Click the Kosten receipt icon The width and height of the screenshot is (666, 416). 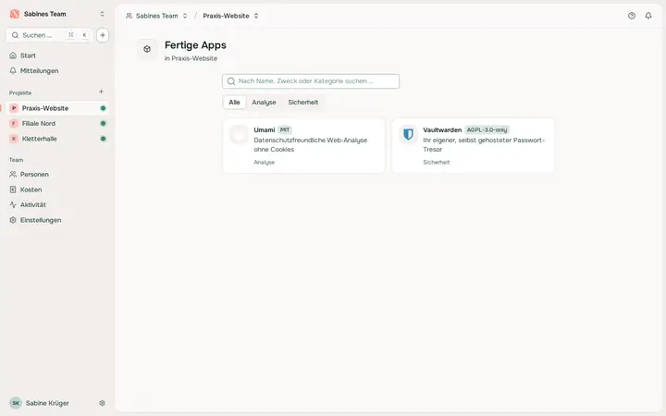pos(13,190)
